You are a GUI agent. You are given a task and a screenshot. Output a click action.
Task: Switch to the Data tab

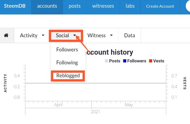click(129, 36)
